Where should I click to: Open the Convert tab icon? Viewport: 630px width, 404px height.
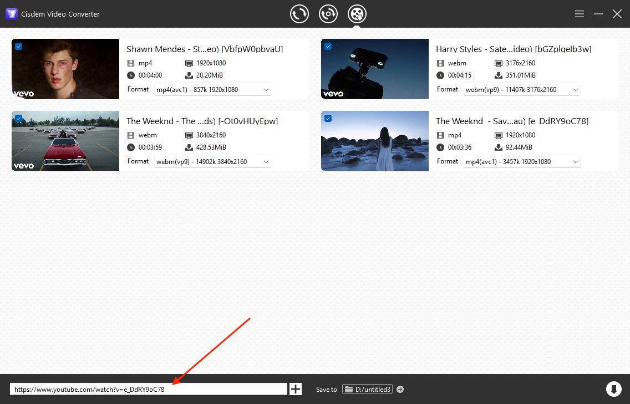(x=299, y=14)
